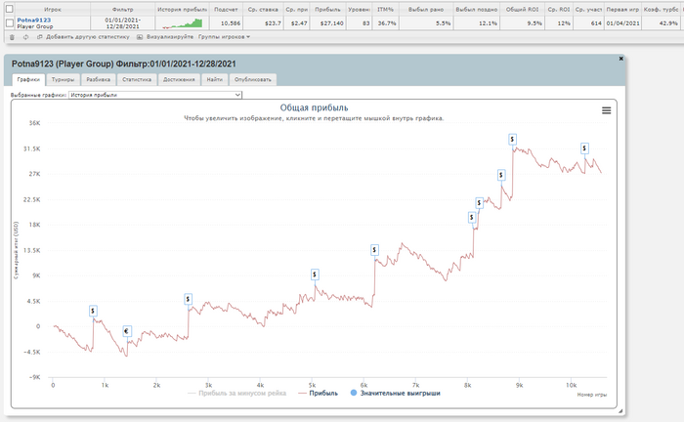Click the 36.7% ITM cell

[x=387, y=23]
